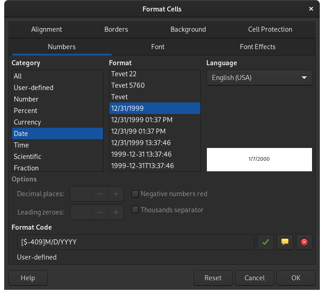Switch to the Background tab
This screenshot has height=294, width=324.
click(x=188, y=29)
